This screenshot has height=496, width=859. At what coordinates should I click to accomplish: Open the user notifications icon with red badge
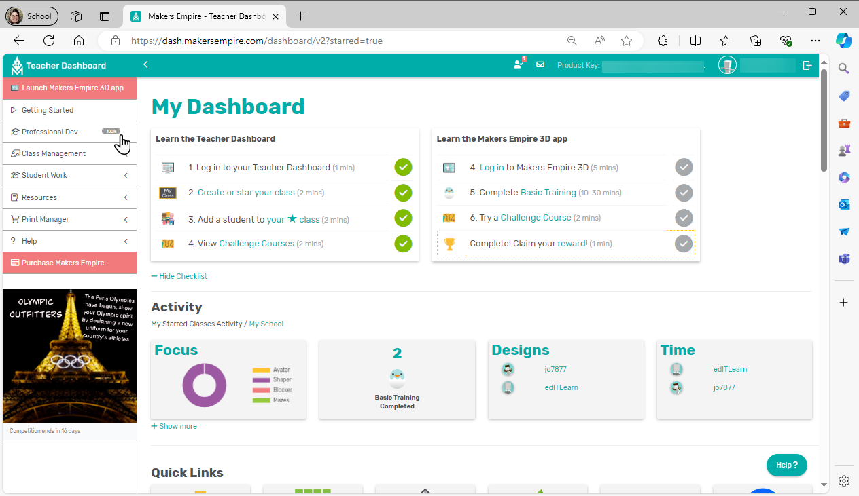tap(519, 64)
